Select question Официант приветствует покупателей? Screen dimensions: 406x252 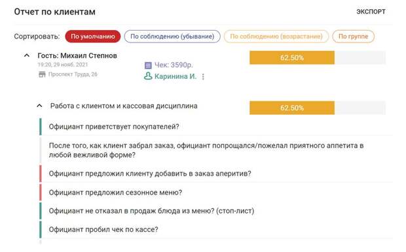(216, 127)
